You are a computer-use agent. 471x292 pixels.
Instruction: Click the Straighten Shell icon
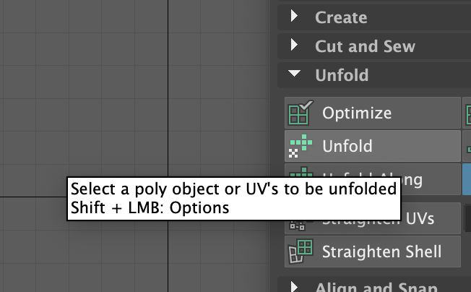point(301,252)
